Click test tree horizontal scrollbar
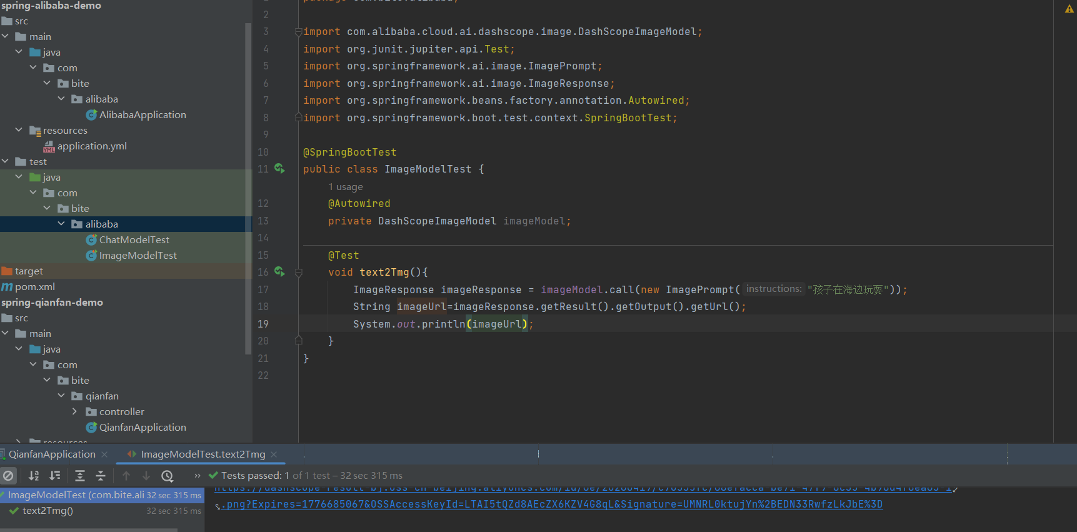The width and height of the screenshot is (1077, 532). [x=89, y=529]
